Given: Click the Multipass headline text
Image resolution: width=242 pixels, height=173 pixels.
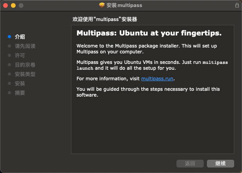Looking at the screenshot, I should [149, 33].
